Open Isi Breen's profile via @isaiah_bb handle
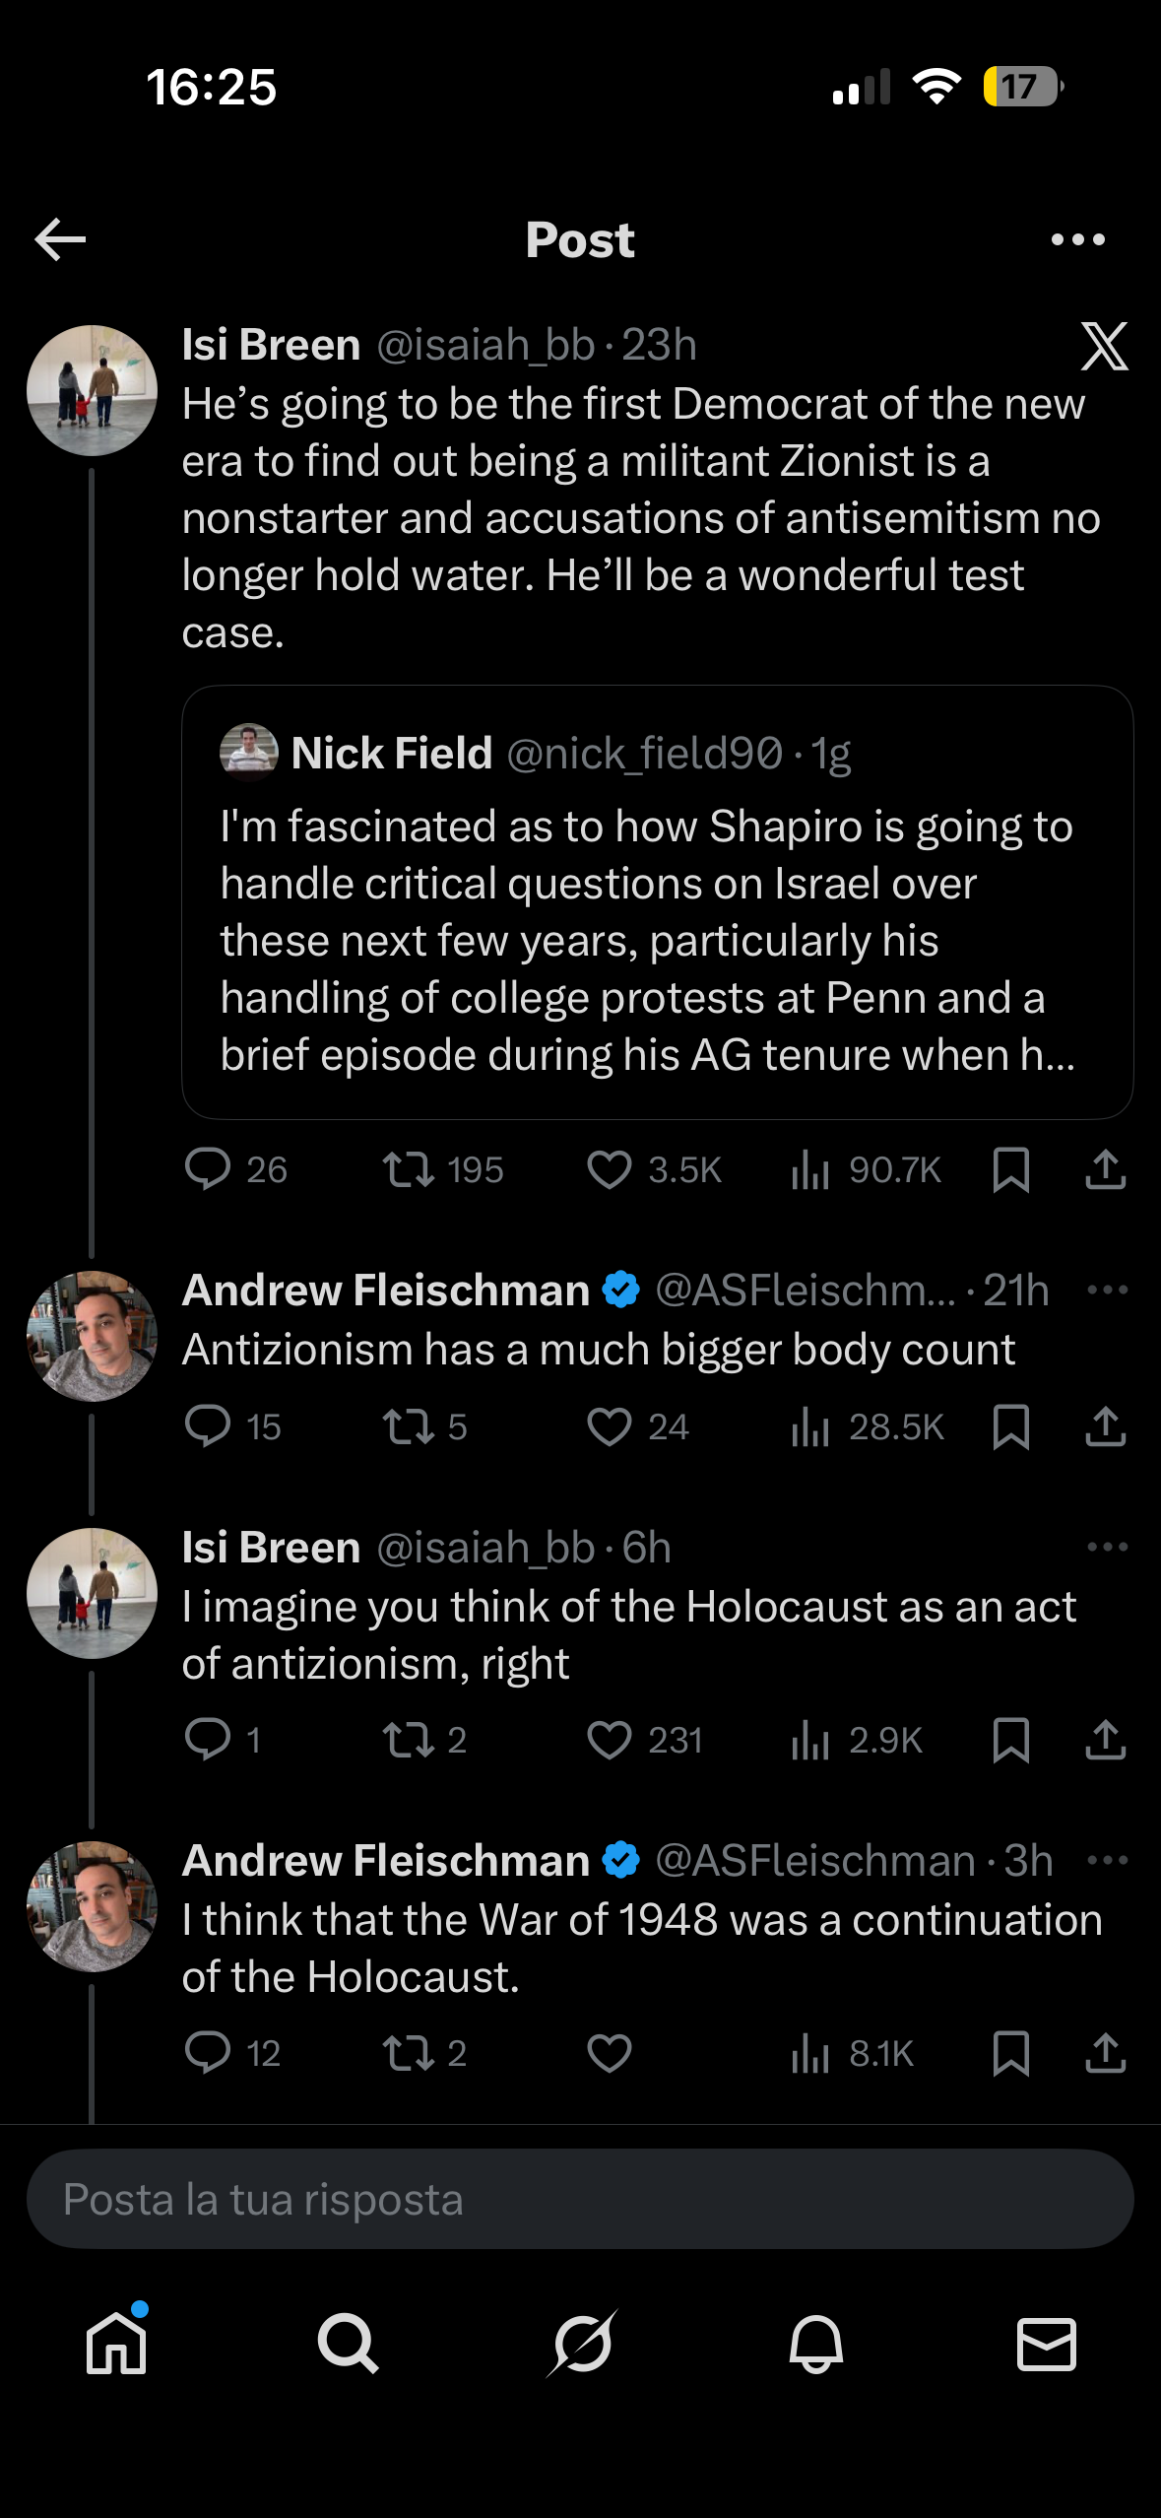This screenshot has height=2518, width=1161. [485, 345]
